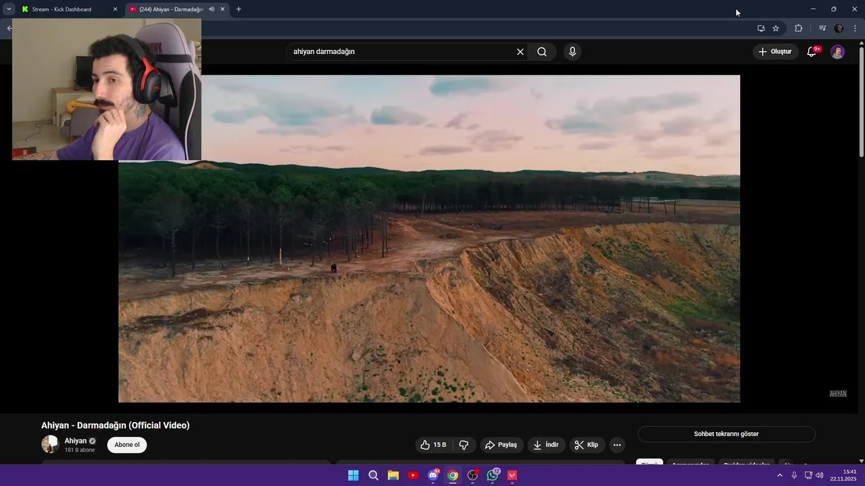Select the Ahiyan - Darmadağın tab
The height and width of the screenshot is (486, 865).
[x=177, y=9]
